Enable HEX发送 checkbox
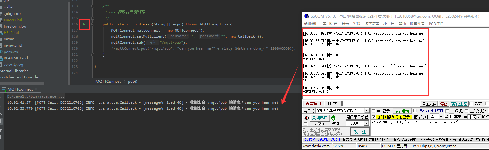Viewport: 489px width, 150px height. (447, 111)
